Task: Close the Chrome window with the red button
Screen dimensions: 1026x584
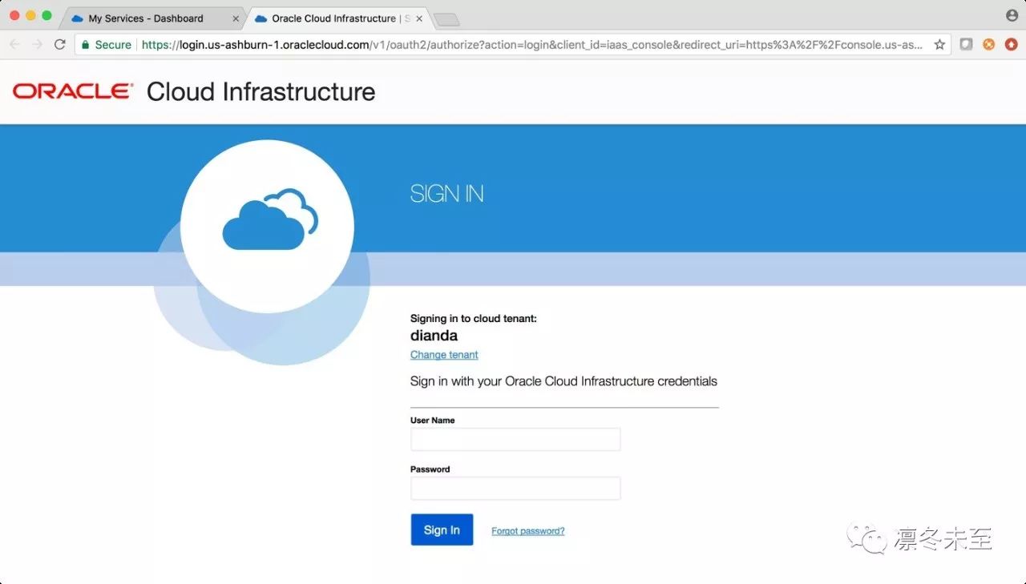Action: pyautogui.click(x=14, y=16)
